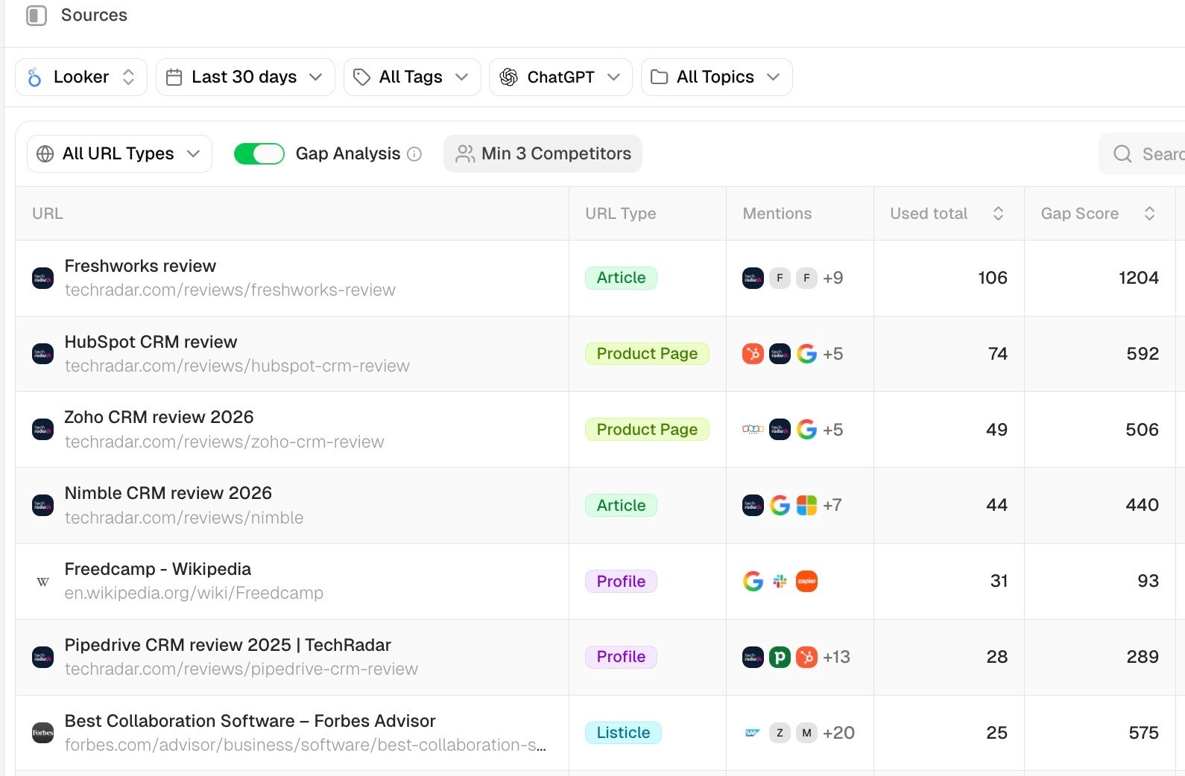
Task: Click the Mentions column header
Action: pyautogui.click(x=777, y=214)
